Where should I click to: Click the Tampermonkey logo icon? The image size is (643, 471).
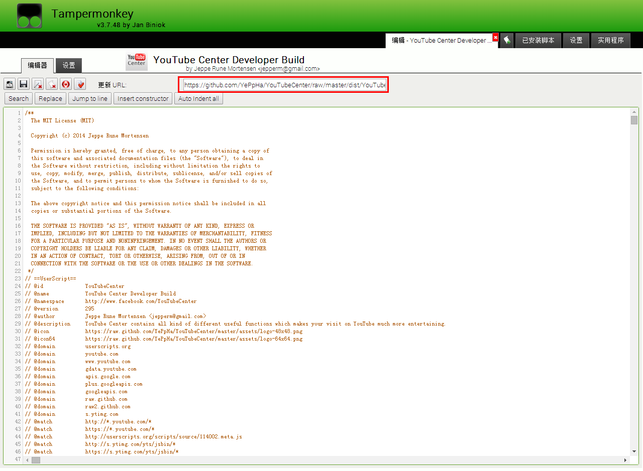[x=29, y=16]
